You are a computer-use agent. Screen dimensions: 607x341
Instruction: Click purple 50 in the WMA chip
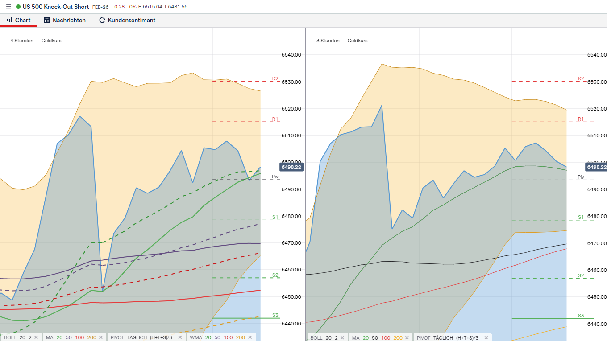coord(217,337)
